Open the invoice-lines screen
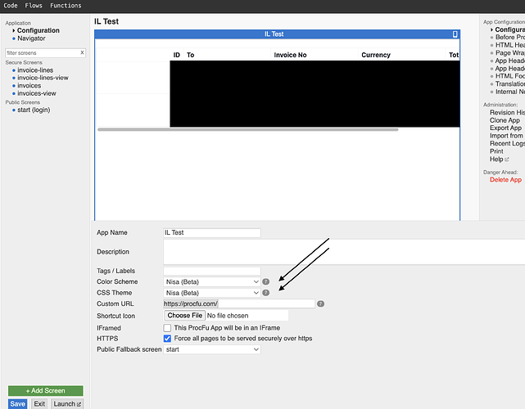525x409 pixels. [35, 70]
